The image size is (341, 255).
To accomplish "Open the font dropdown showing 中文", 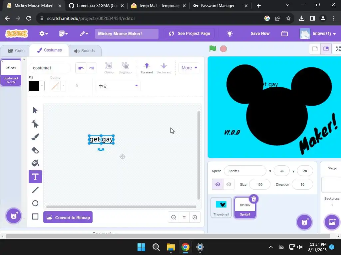I will pos(118,86).
